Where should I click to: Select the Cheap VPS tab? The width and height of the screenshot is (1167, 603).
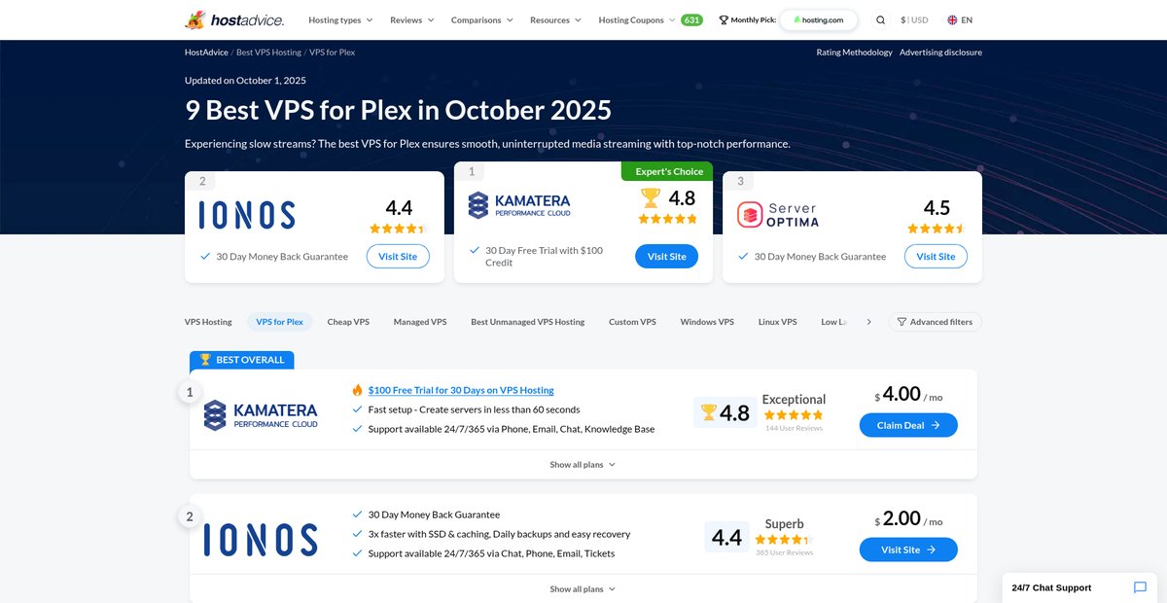(x=348, y=322)
